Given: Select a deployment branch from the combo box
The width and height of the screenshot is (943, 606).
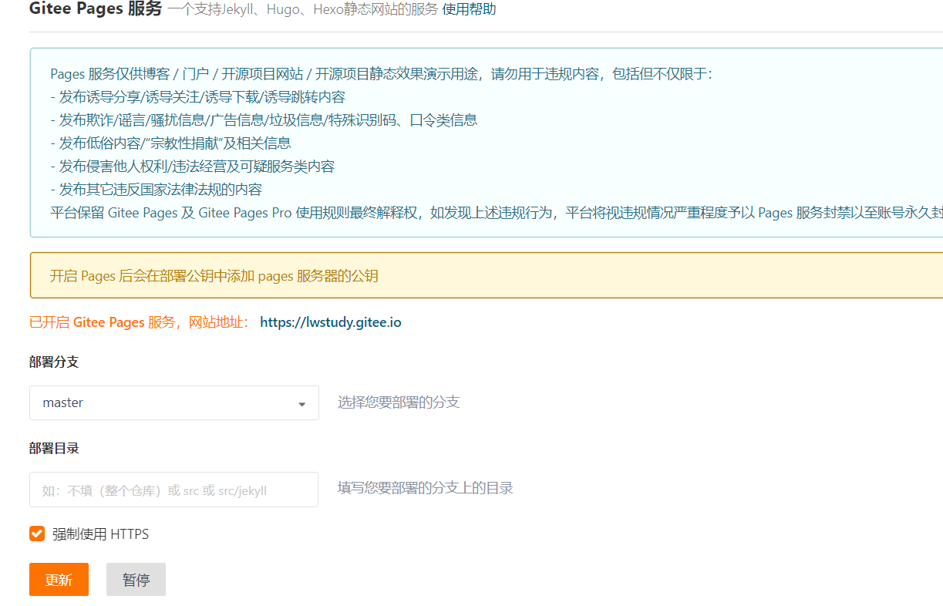Looking at the screenshot, I should [173, 402].
